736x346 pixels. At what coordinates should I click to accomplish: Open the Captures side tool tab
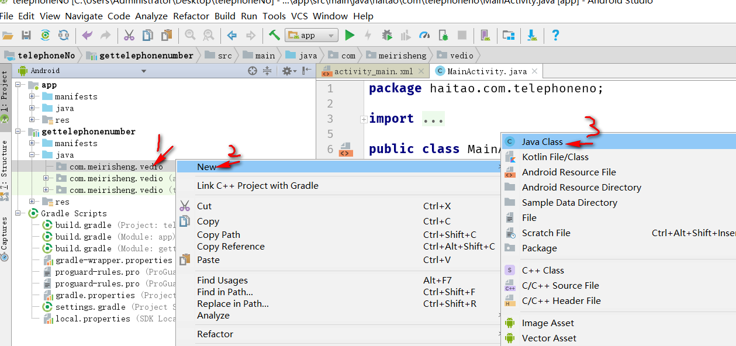point(5,239)
